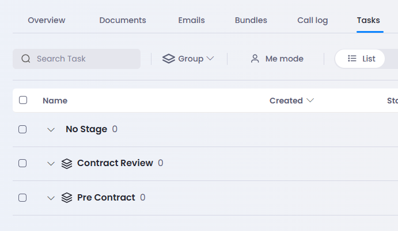Collapse the Contract Review group chevron
The image size is (398, 231).
[51, 164]
